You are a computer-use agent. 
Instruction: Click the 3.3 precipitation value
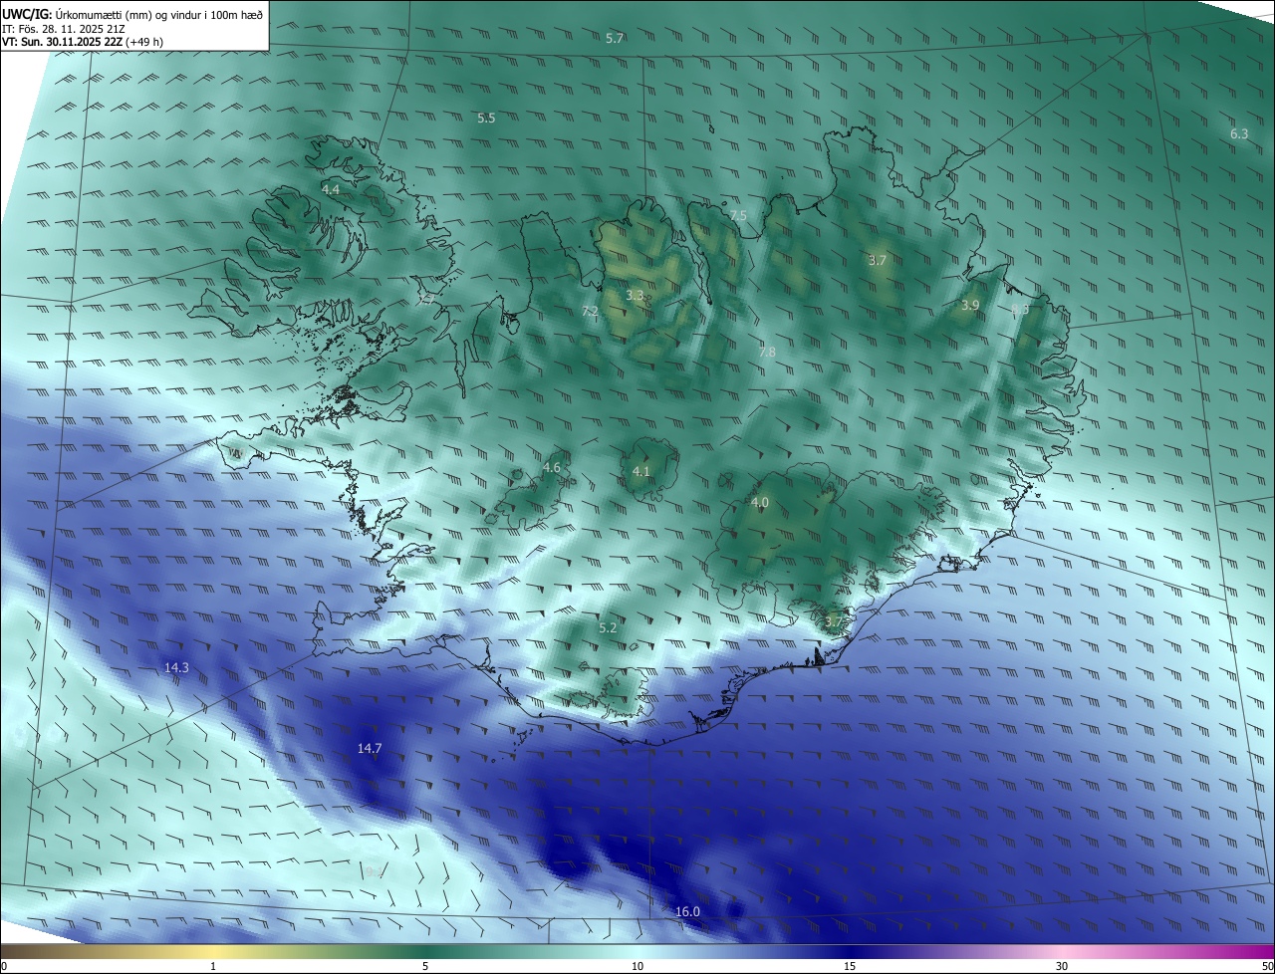(x=635, y=295)
